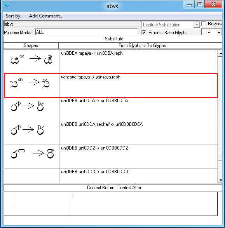The width and height of the screenshot is (225, 228).
Task: Select text uni0DBB uni0DDA.sechalf -> uni0DBB0DCA
Action: click(x=102, y=124)
